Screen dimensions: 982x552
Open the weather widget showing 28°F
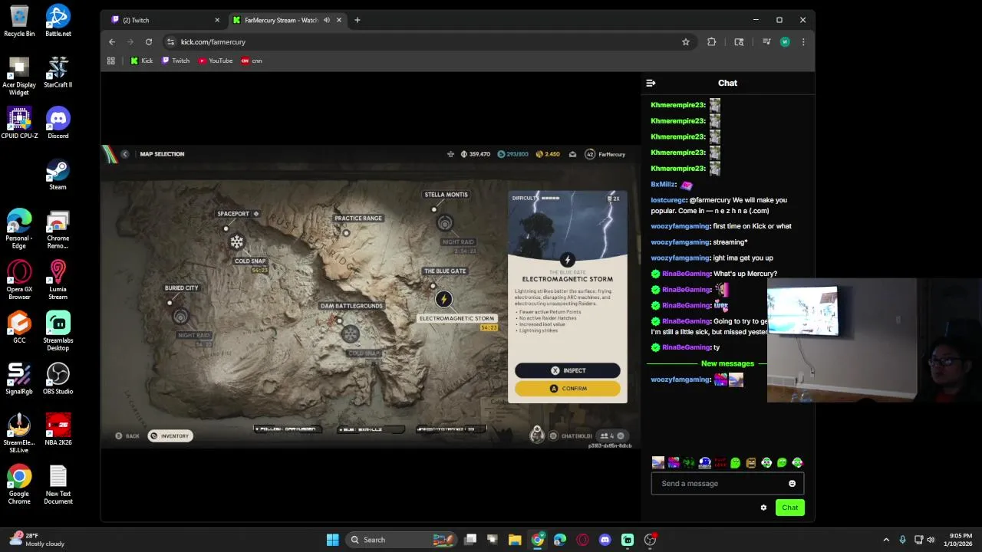coord(38,540)
